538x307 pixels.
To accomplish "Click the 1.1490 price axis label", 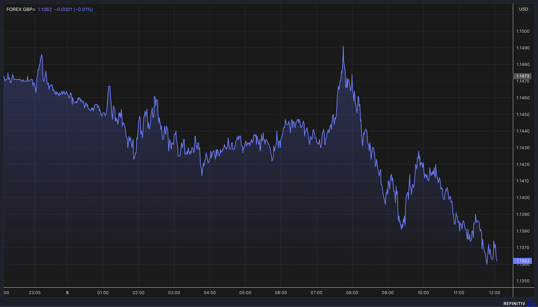I will [523, 48].
